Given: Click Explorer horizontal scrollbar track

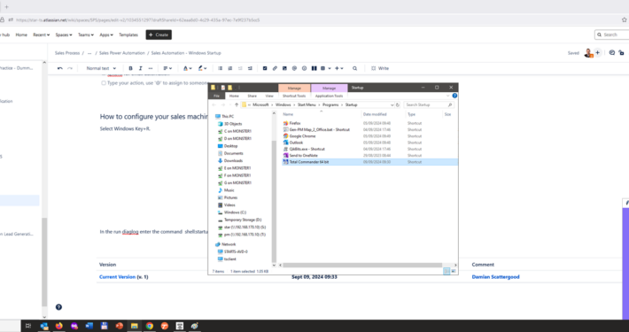Looking at the screenshot, I should click(367, 265).
